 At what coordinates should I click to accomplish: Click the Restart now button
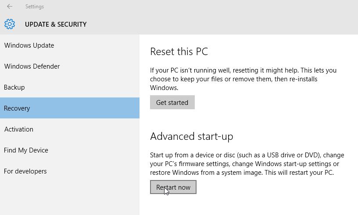pyautogui.click(x=173, y=187)
